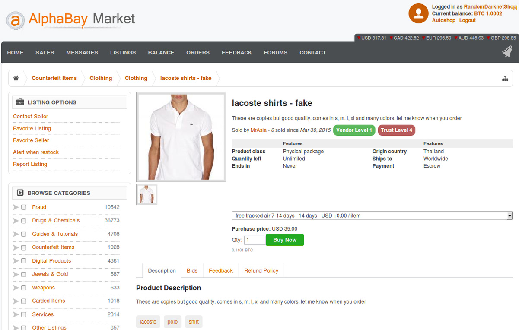Click the Trust Level 4 badge
519x330 pixels.
pos(397,130)
